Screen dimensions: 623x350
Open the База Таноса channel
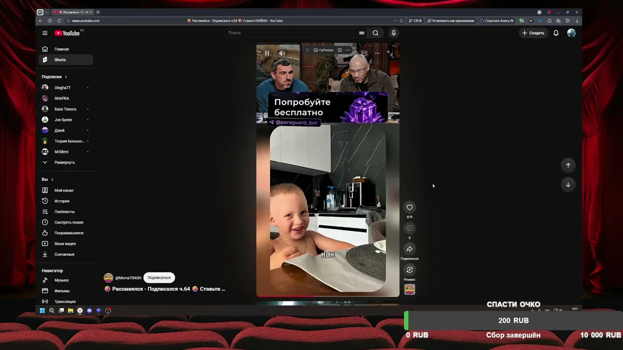coord(66,109)
